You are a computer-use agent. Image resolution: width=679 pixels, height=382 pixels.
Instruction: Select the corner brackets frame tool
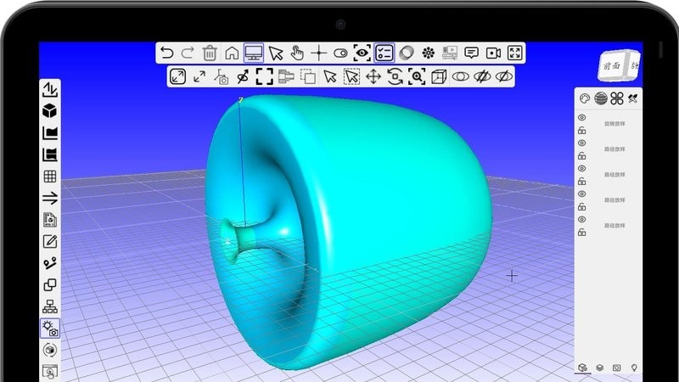[265, 76]
